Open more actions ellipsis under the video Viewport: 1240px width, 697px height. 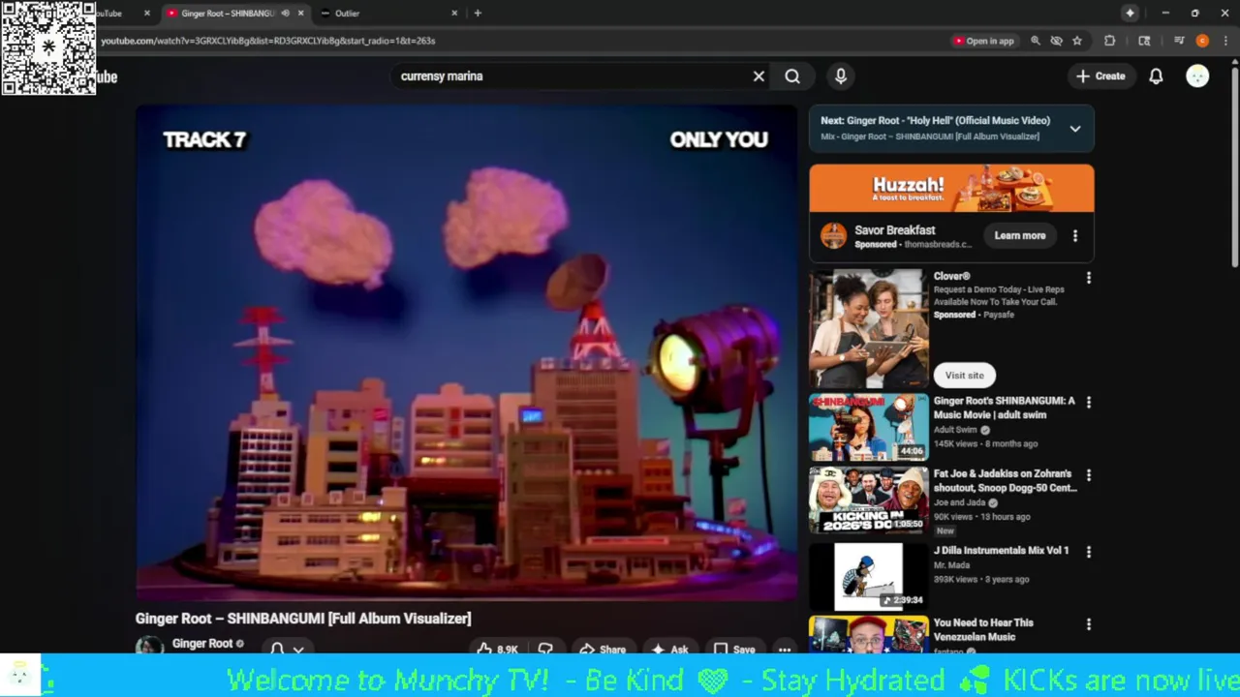coord(785,650)
